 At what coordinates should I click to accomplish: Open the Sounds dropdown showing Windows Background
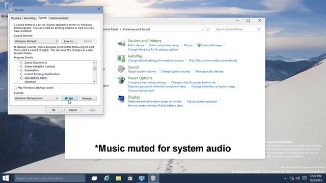tap(36, 98)
